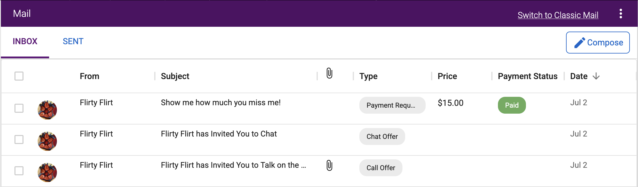
Task: Open Flirty Flirt avatar on Payment Request row
Action: (x=47, y=110)
